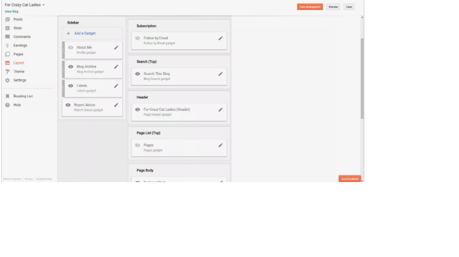Click the Comments icon in the sidebar
The width and height of the screenshot is (459, 257).
pos(8,37)
